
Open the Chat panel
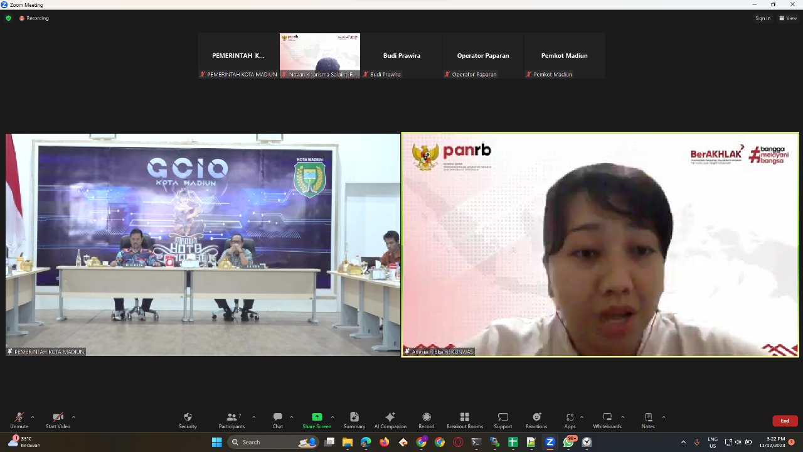pyautogui.click(x=277, y=419)
